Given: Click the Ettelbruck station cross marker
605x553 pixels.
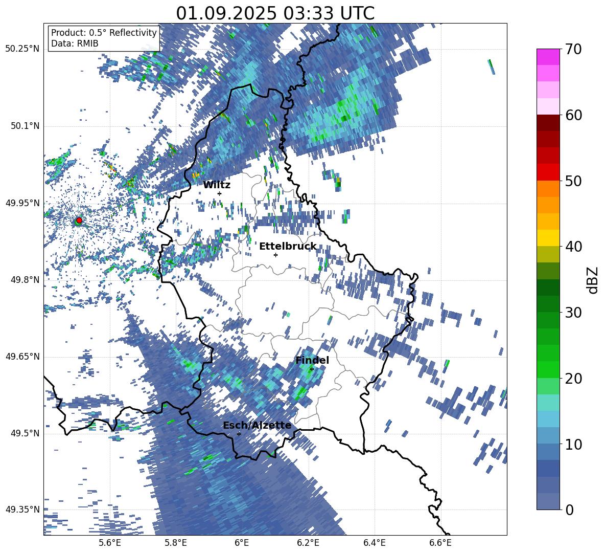Looking at the screenshot, I should coord(275,255).
